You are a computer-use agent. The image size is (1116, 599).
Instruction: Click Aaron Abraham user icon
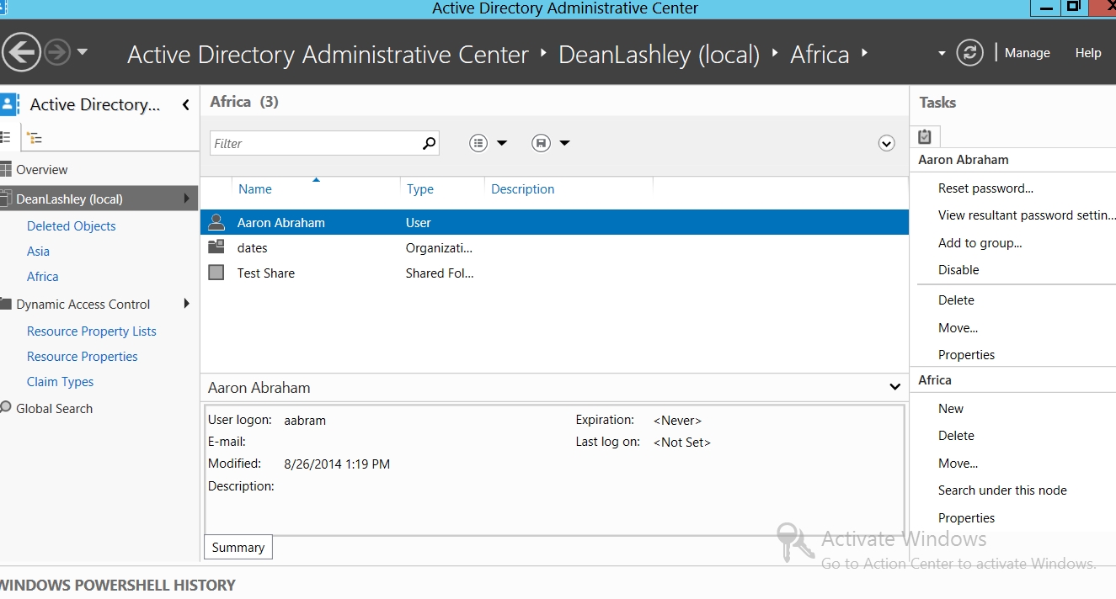[x=216, y=222]
